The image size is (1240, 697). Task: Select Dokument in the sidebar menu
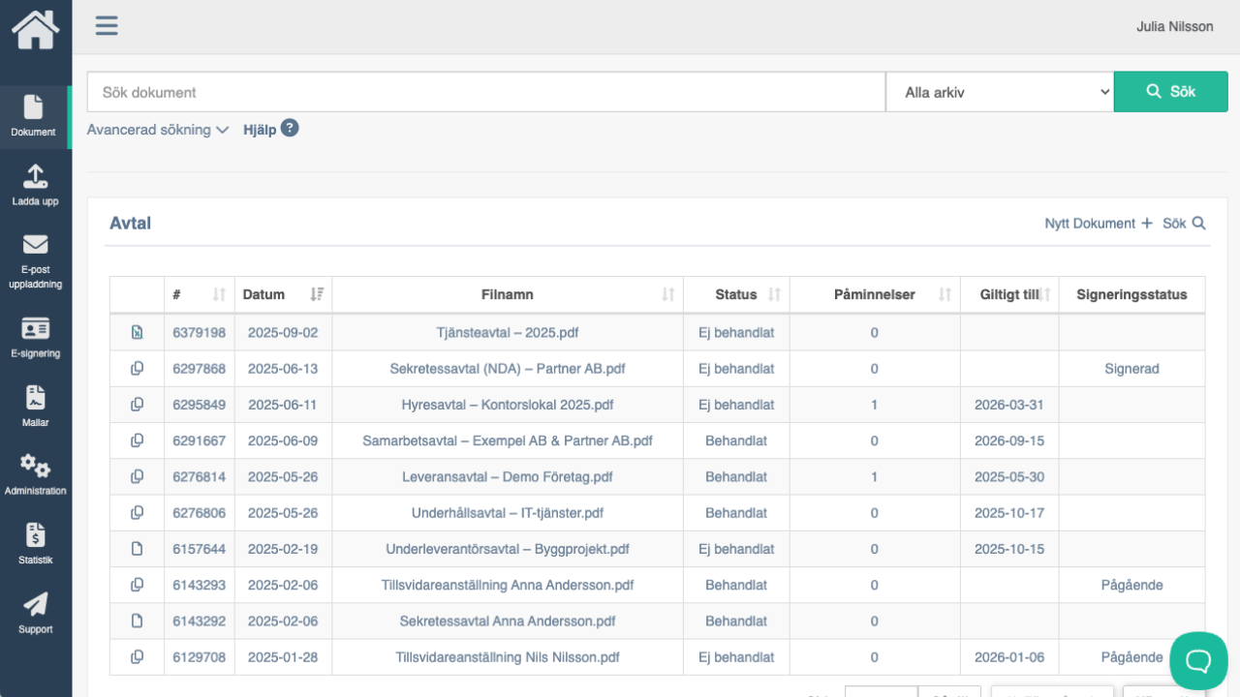tap(34, 116)
